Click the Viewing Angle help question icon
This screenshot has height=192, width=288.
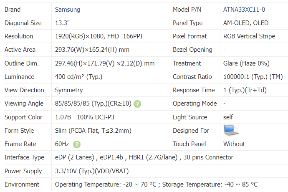coord(137,104)
